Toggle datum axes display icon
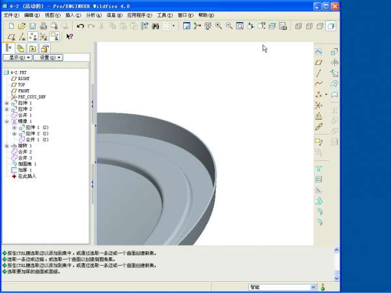Screen dimensions: 391x293 click(x=22, y=36)
